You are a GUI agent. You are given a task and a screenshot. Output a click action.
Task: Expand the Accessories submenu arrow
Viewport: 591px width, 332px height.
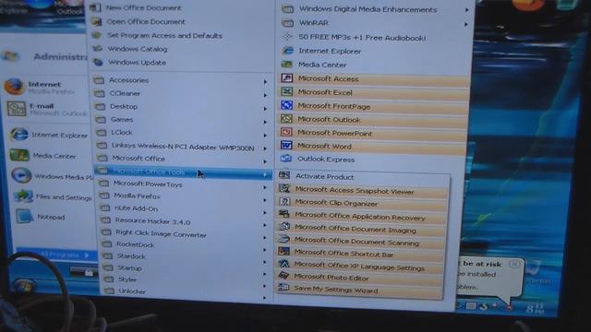pos(265,82)
